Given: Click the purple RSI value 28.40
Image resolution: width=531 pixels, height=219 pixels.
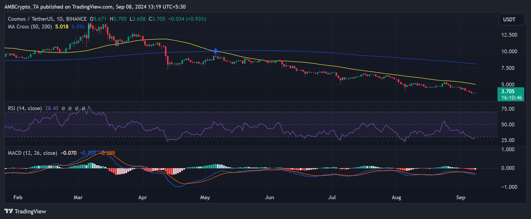Looking at the screenshot, I should [52, 108].
